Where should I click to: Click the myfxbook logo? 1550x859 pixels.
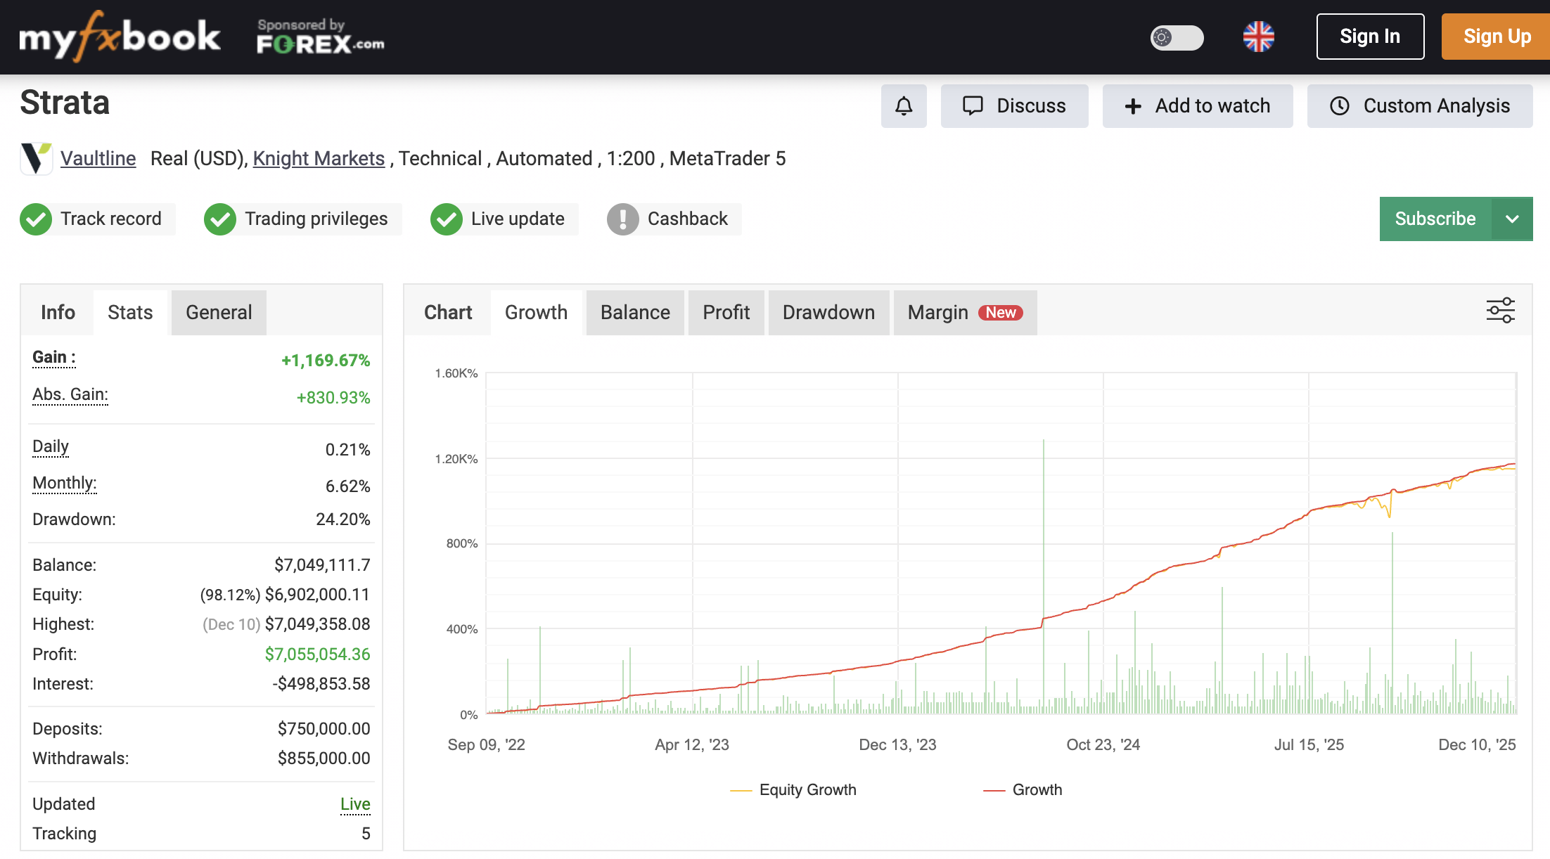click(x=120, y=35)
